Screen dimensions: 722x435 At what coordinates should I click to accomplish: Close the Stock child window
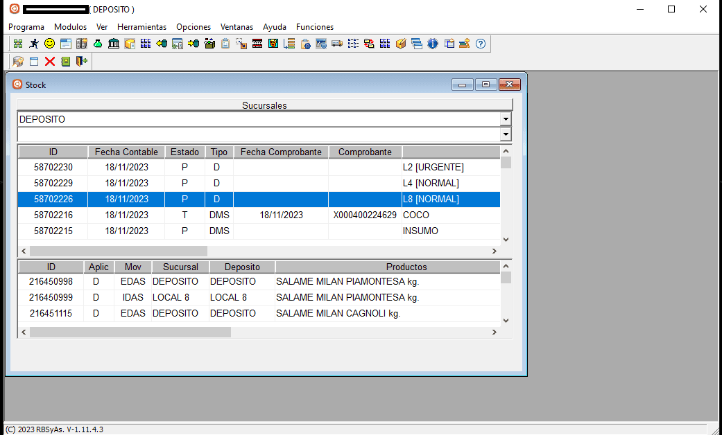tap(509, 85)
